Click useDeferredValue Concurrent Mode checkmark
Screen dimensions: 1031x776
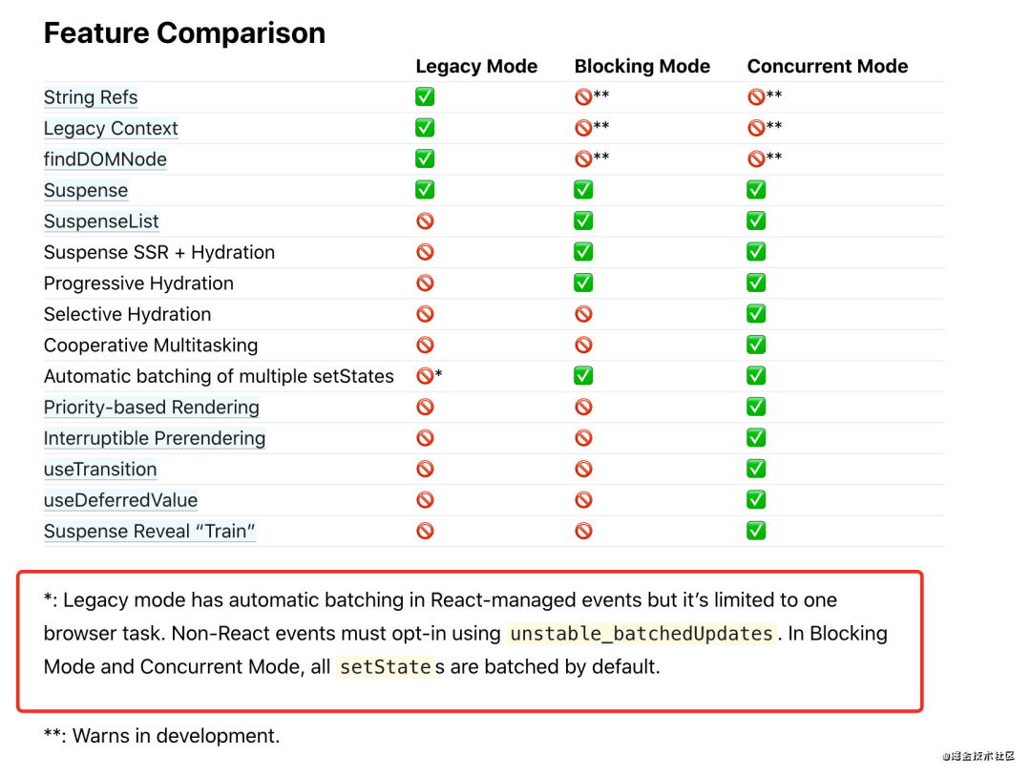(x=756, y=499)
